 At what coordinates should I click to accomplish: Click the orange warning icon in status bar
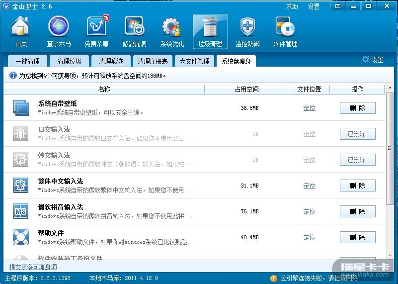[274, 278]
